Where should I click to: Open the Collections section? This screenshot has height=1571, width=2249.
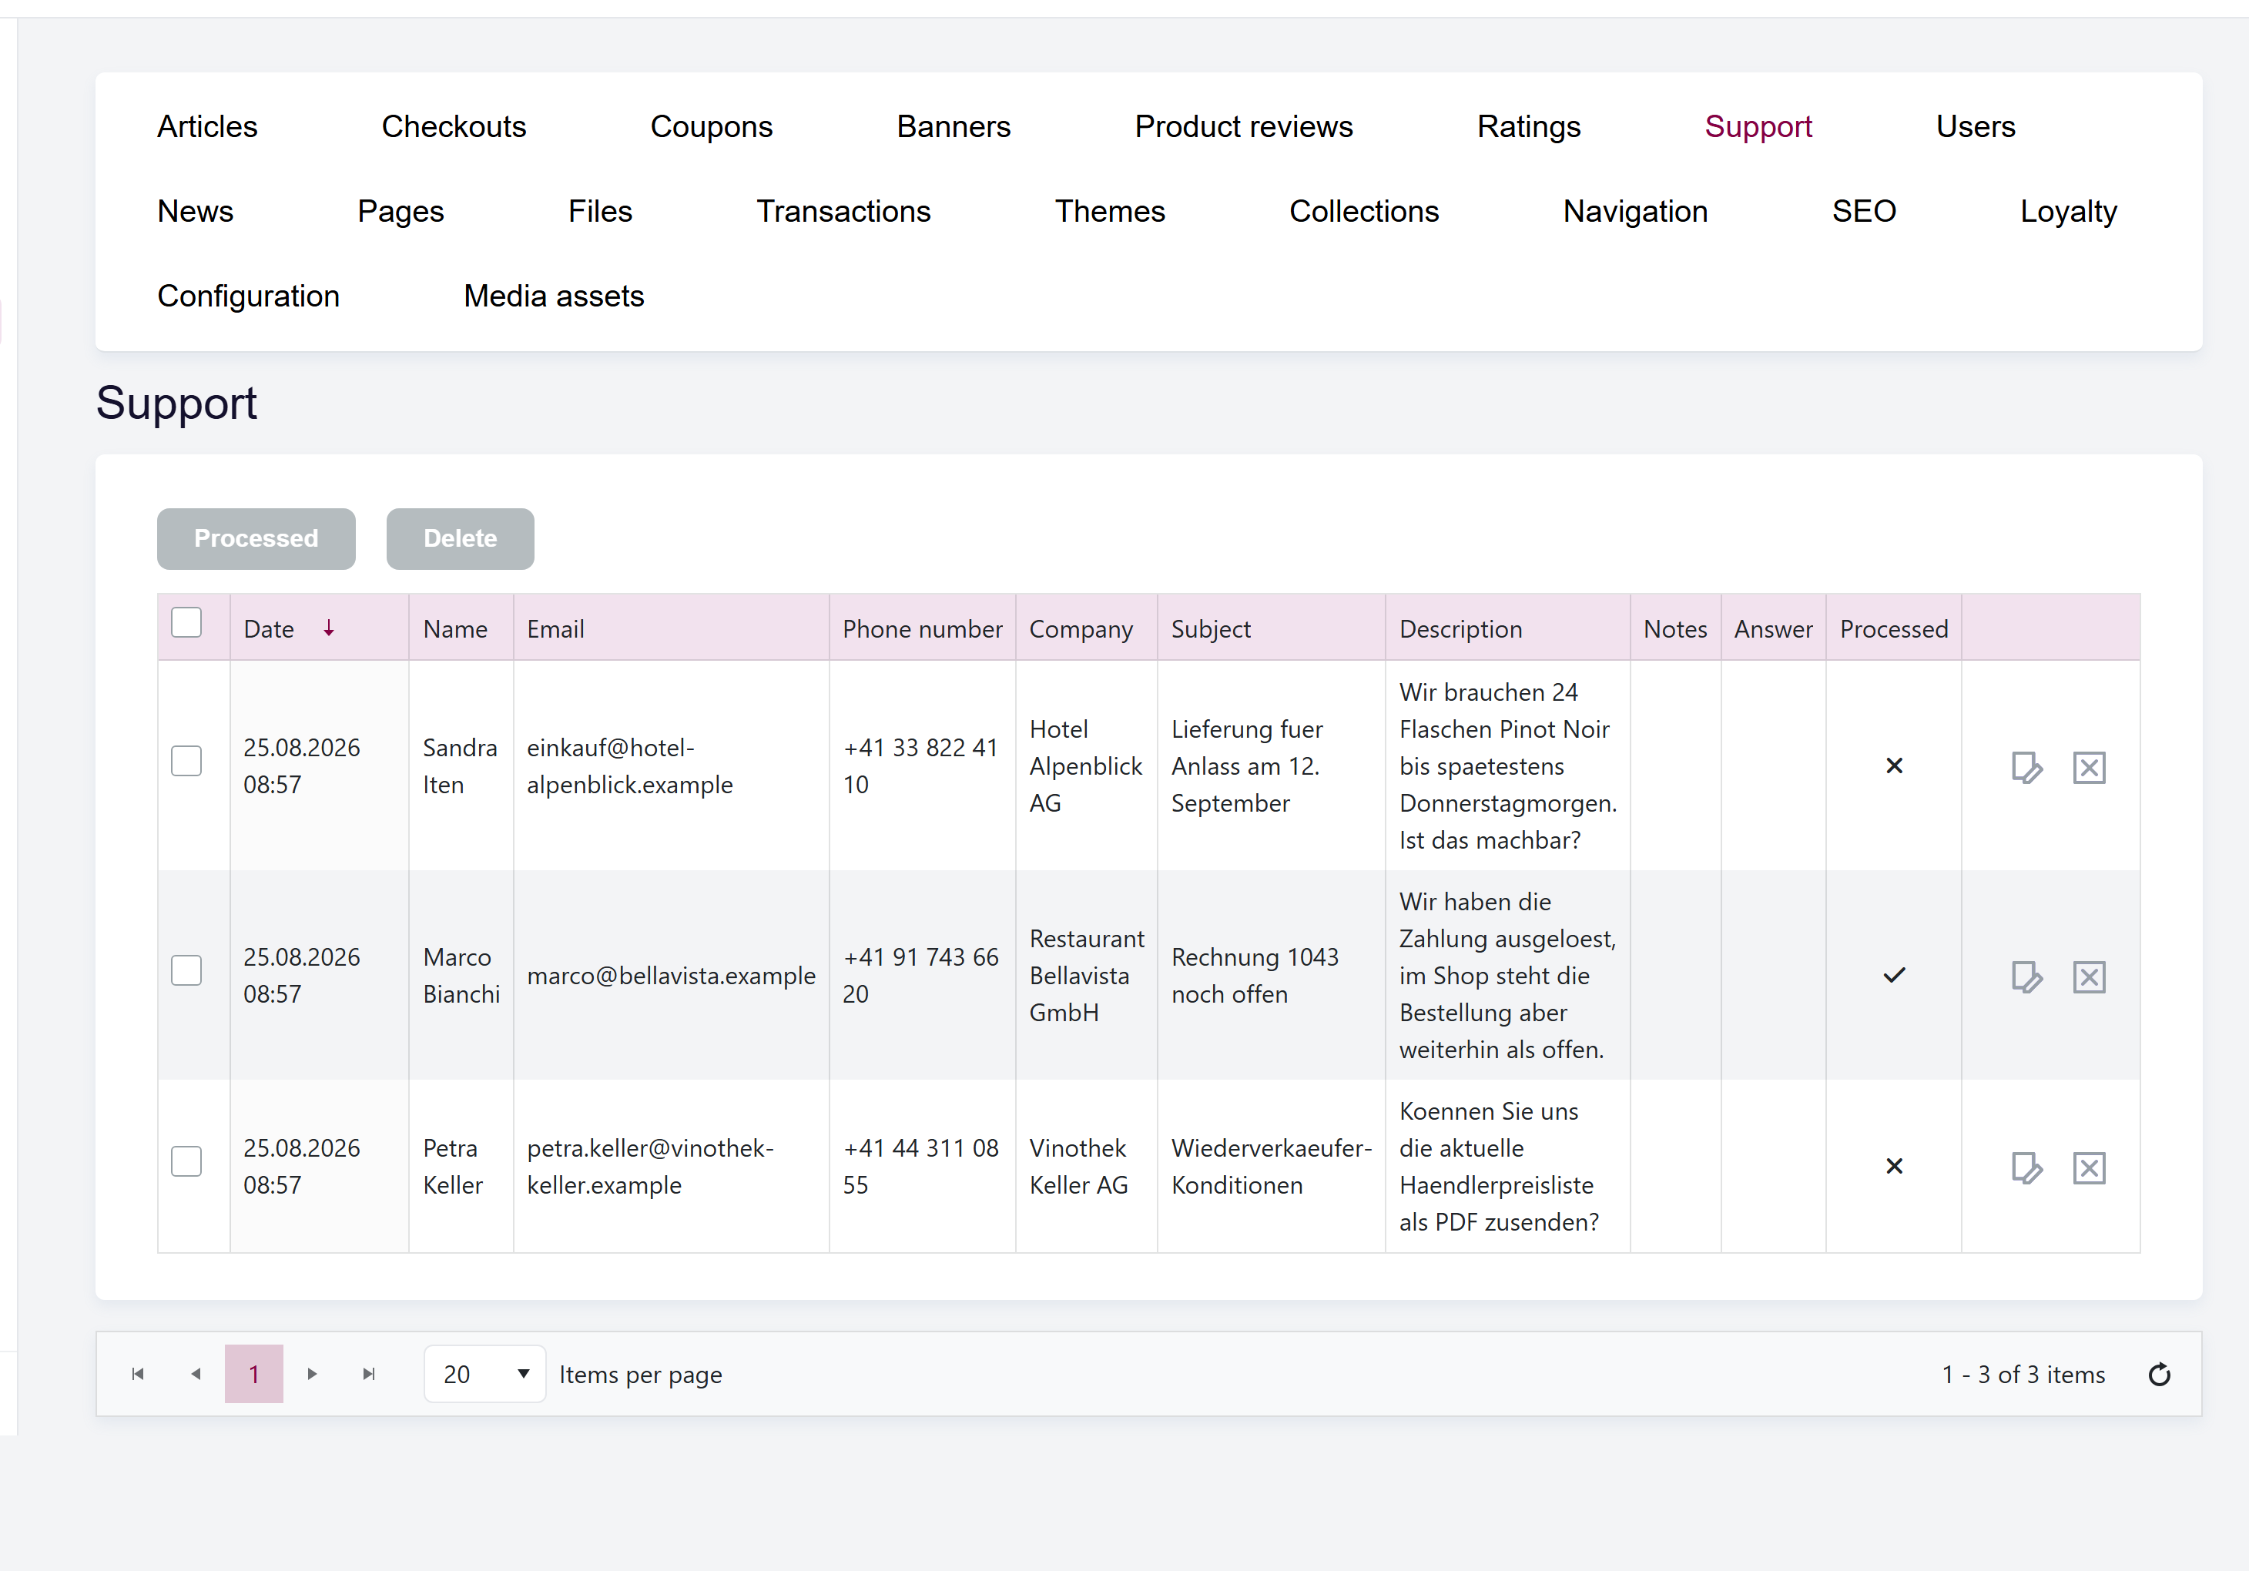pos(1365,212)
